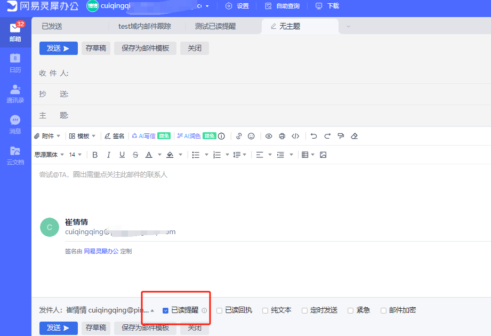
Task: Open the 附件 dropdown arrow
Action: click(59, 136)
